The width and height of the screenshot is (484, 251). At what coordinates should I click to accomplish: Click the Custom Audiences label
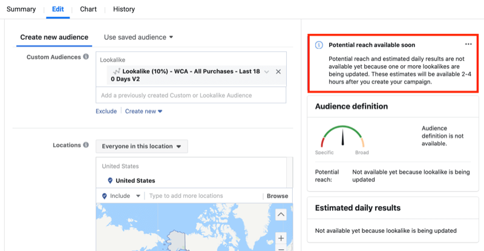(x=53, y=57)
